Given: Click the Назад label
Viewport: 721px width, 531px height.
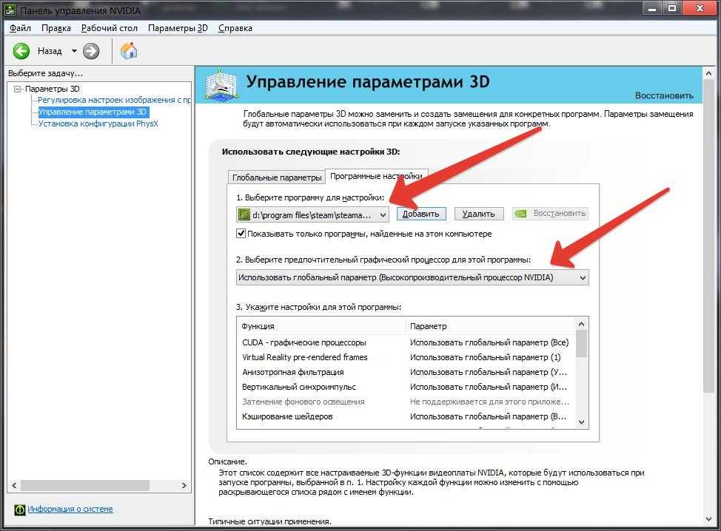Looking at the screenshot, I should 50,51.
